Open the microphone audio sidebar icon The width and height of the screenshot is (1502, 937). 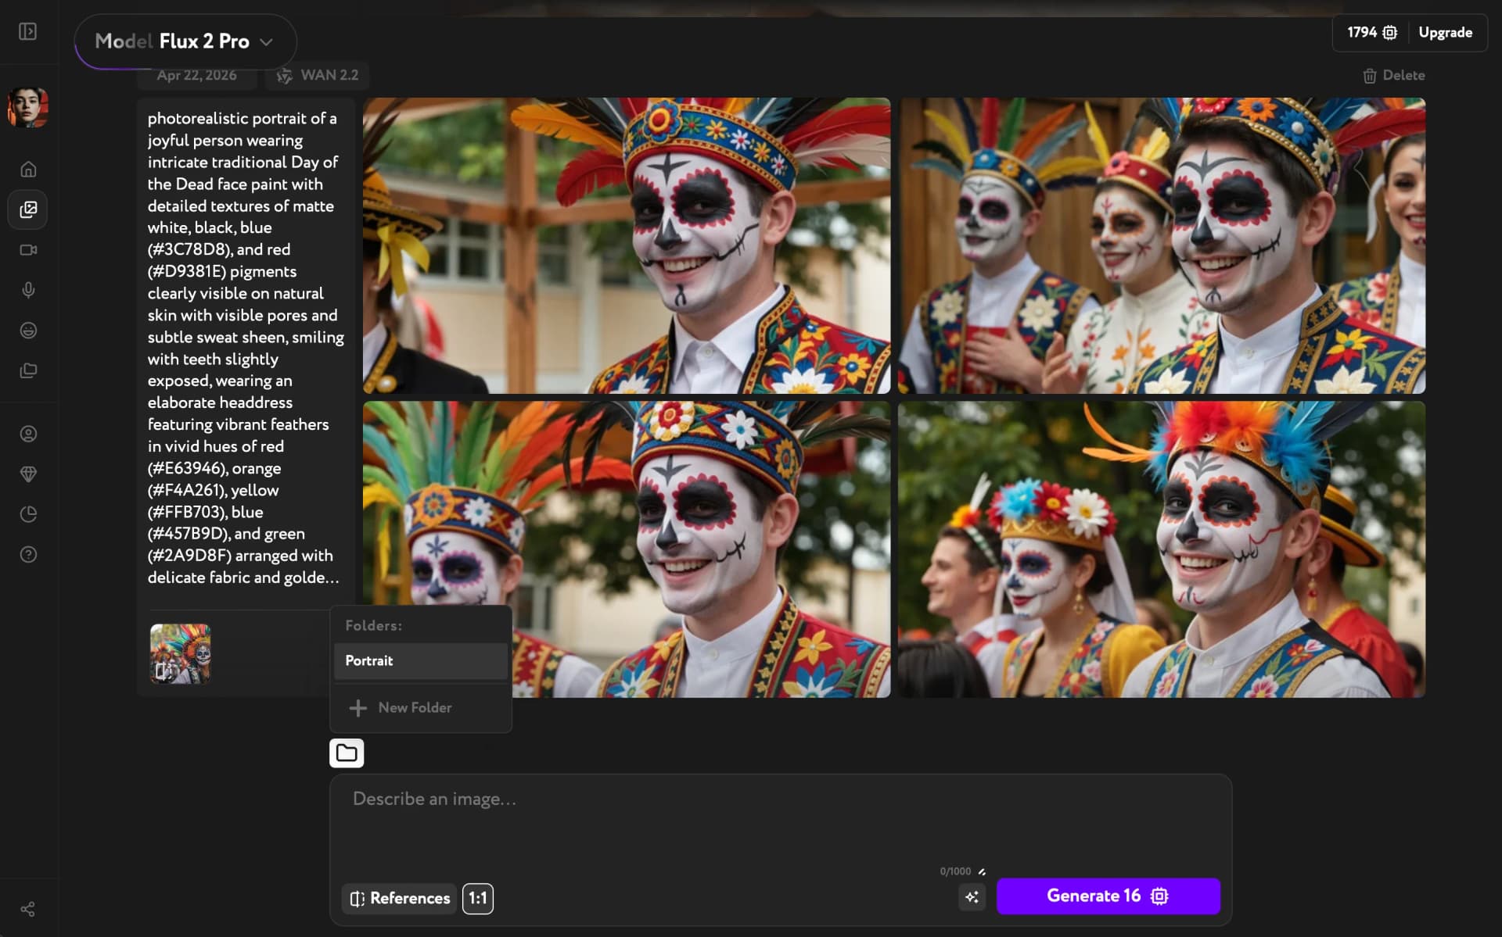(28, 290)
